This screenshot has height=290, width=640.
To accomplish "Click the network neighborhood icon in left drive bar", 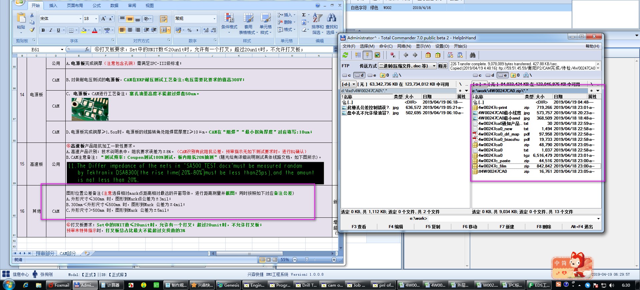I will click(x=396, y=75).
